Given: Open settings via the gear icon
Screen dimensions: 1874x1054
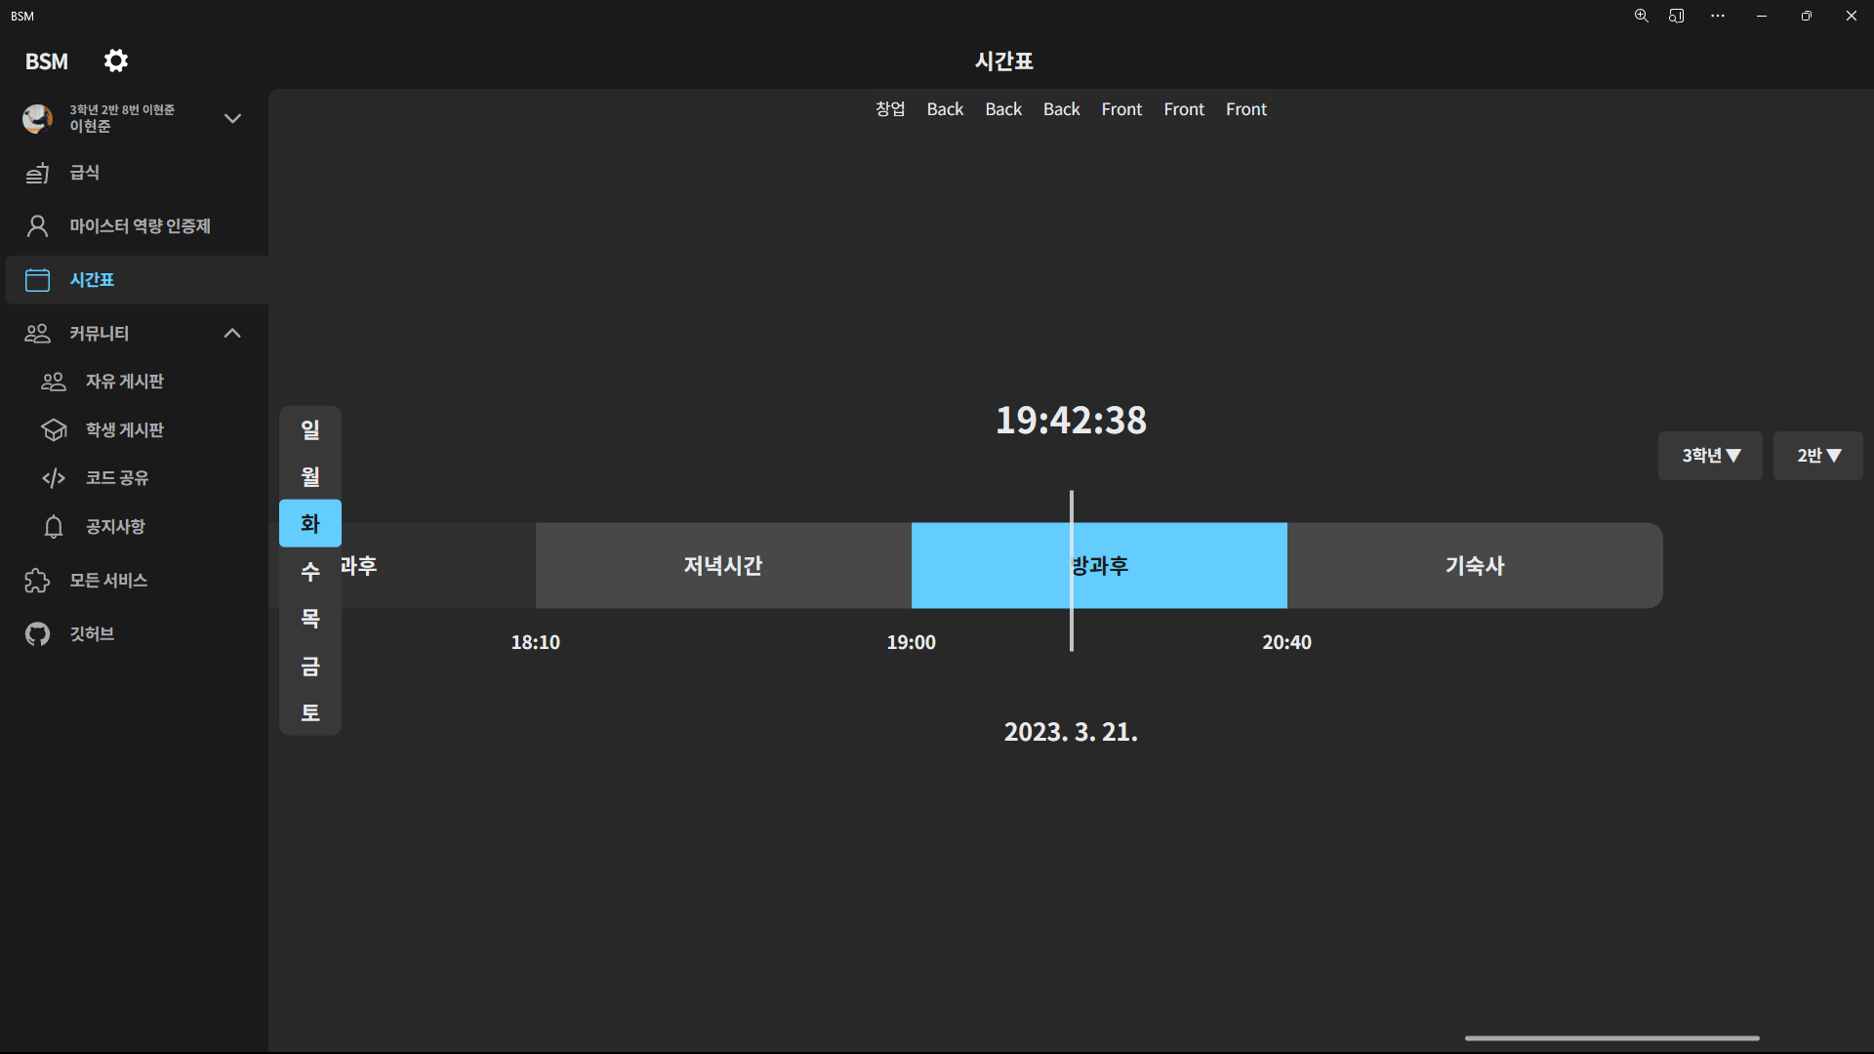Looking at the screenshot, I should coord(116,61).
